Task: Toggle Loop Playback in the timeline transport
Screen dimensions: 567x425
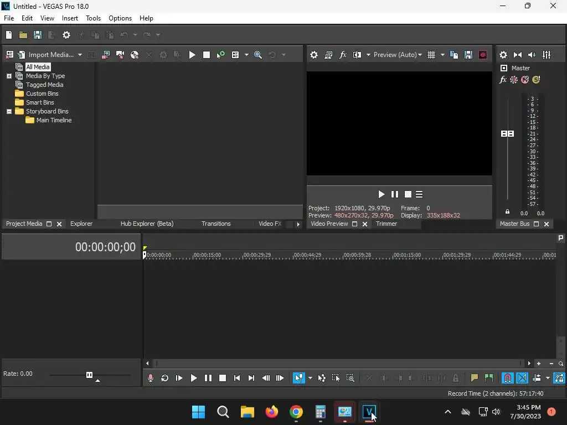Action: 164,378
